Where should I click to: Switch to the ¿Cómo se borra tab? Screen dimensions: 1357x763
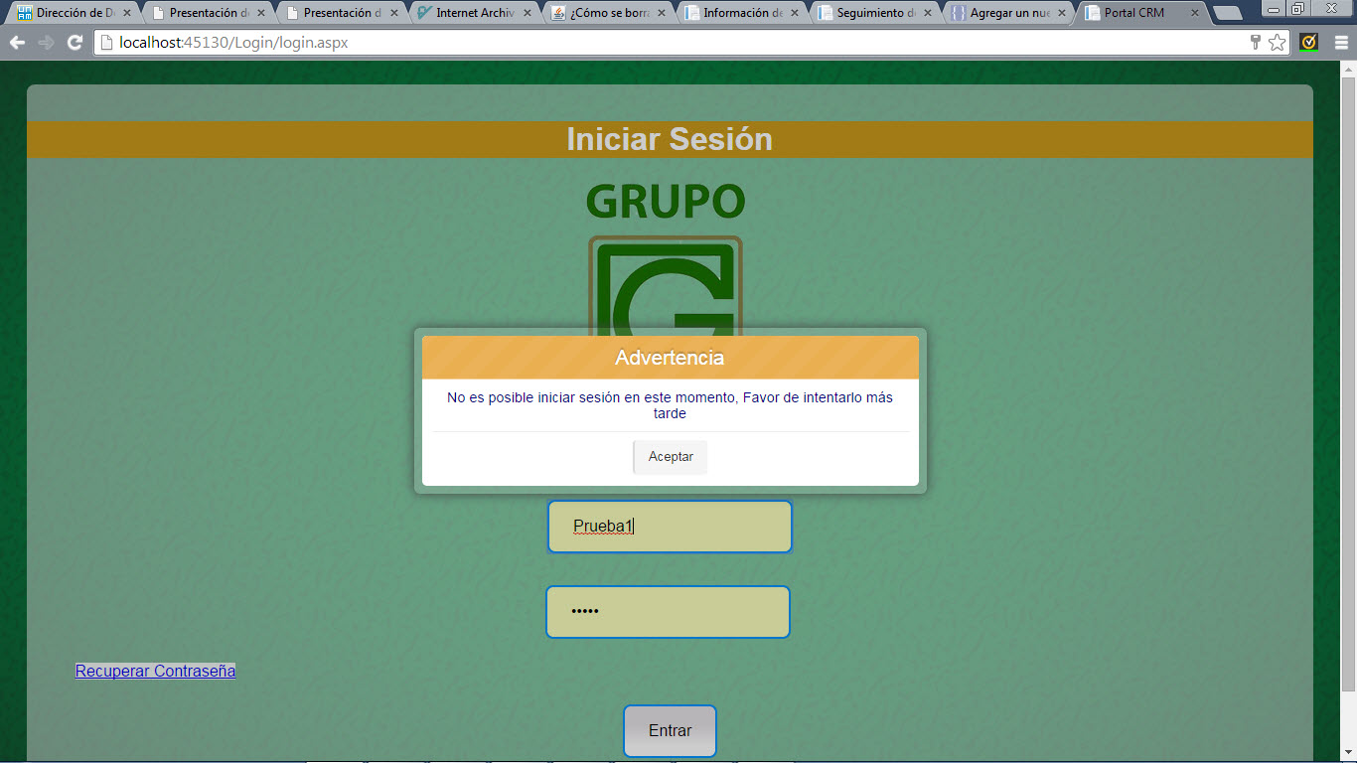(x=609, y=14)
